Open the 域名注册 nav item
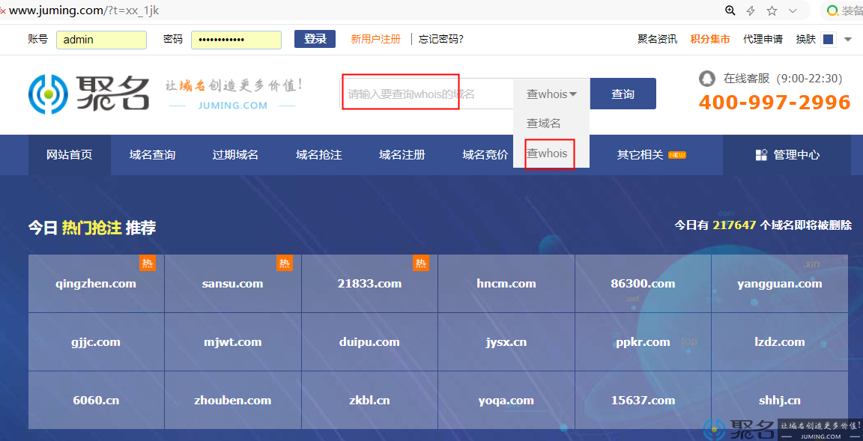Screen dimensions: 863x441 (x=402, y=155)
